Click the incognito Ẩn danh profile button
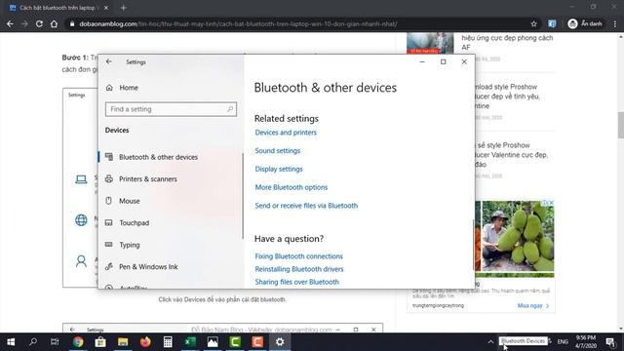The height and width of the screenshot is (351, 624). click(585, 23)
